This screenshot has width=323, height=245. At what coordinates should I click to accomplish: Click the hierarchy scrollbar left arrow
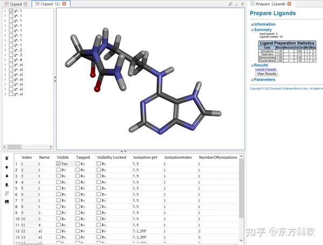(5, 147)
